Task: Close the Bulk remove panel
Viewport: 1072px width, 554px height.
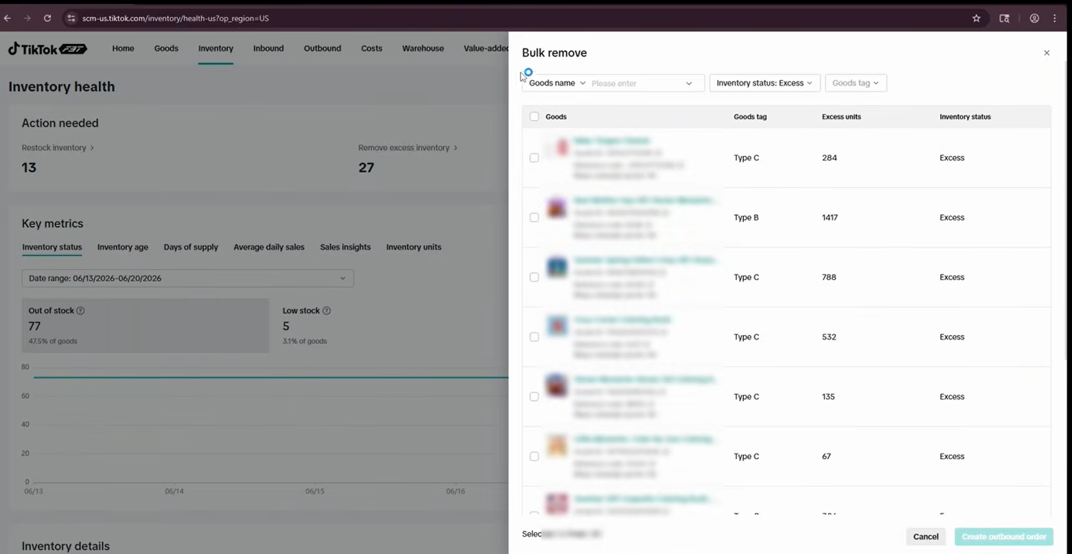Action: [1046, 53]
